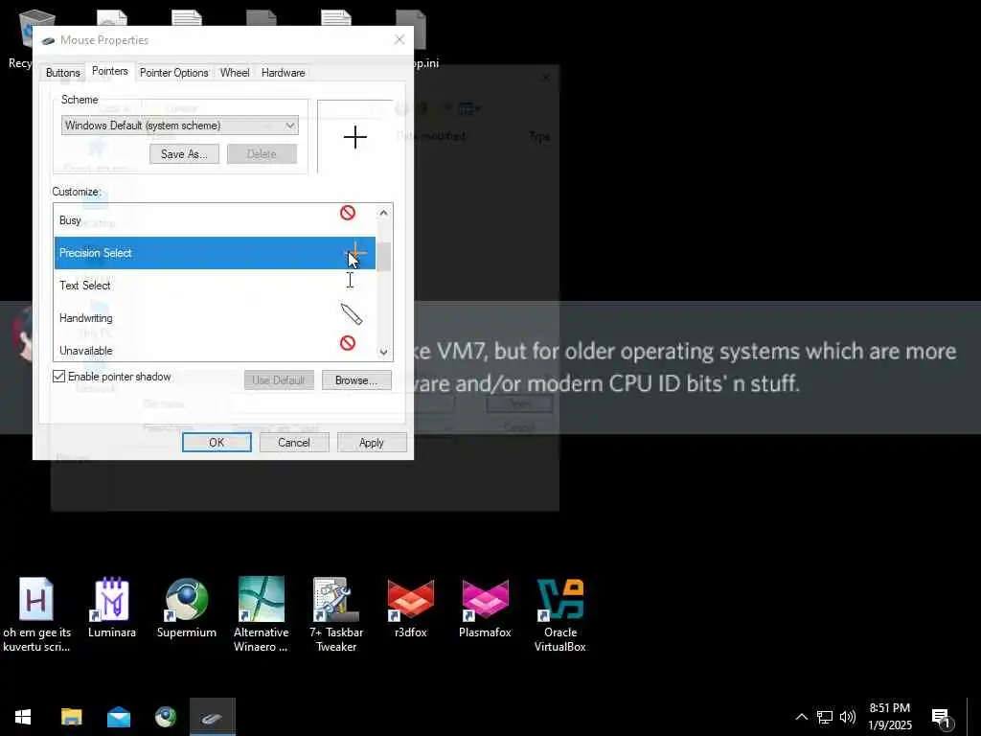Screen dimensions: 981x736
Task: Confirm with the OK button
Action: pos(217,443)
